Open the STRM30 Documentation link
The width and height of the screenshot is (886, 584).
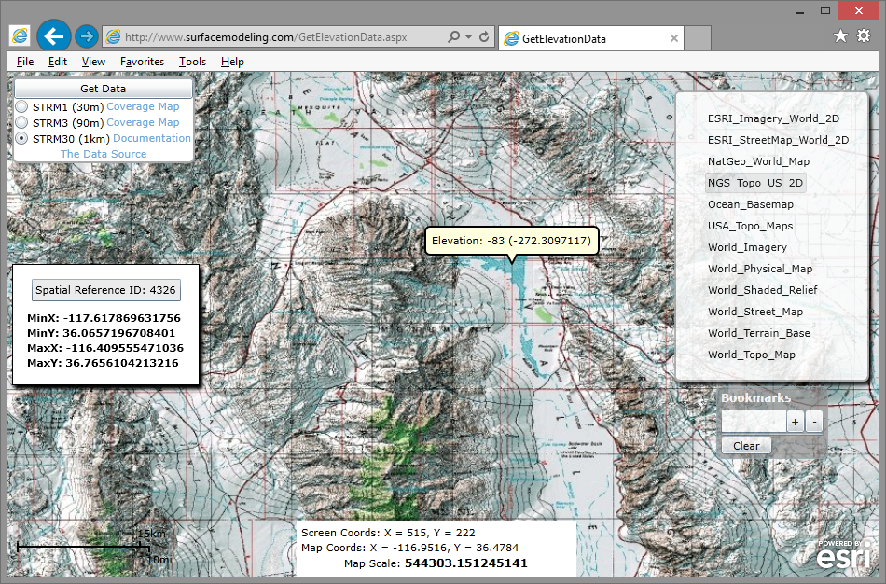coord(152,138)
